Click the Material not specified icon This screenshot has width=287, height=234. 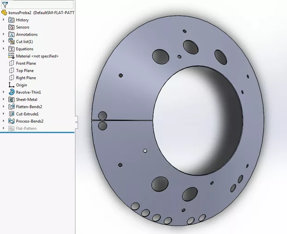coord(12,56)
